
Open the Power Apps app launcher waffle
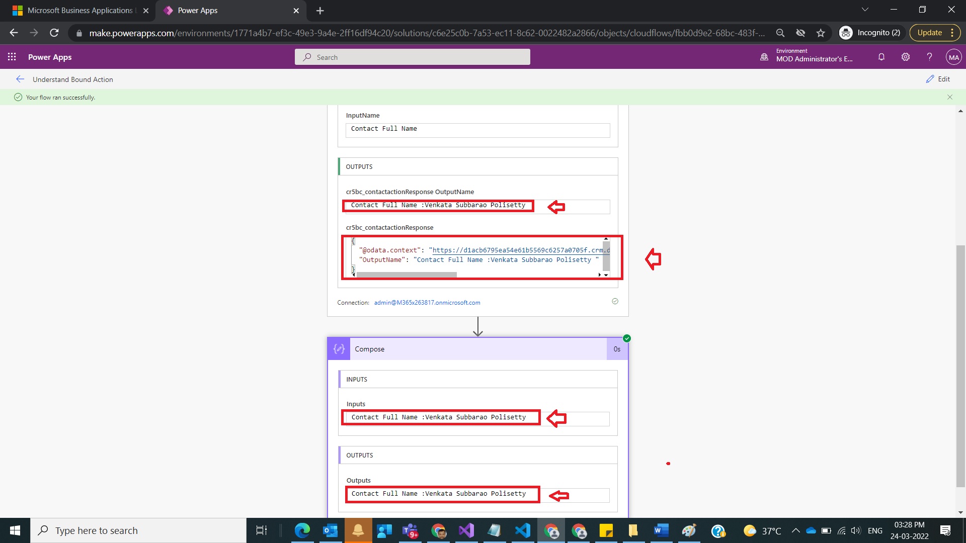(12, 57)
